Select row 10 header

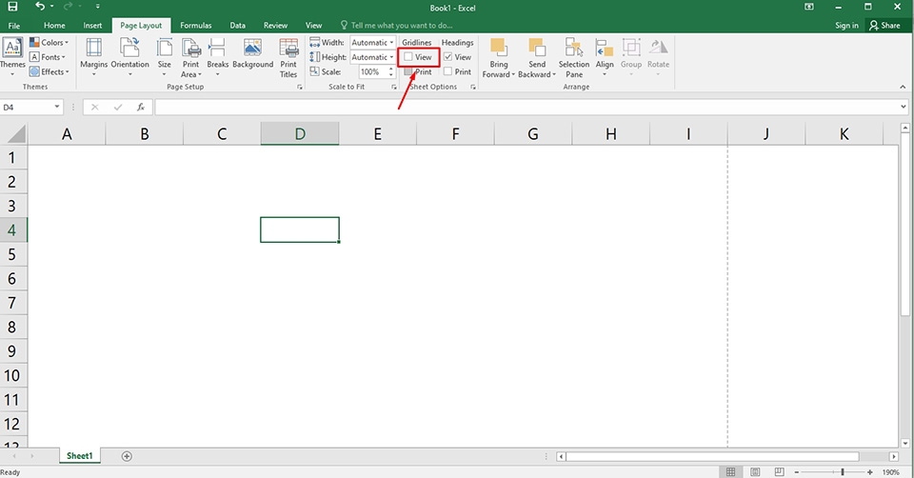pos(12,375)
